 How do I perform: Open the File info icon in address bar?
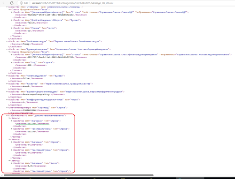[21, 3]
